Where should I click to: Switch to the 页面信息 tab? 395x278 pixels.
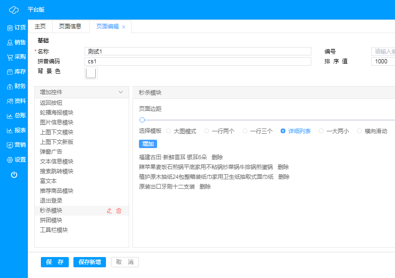(x=70, y=27)
